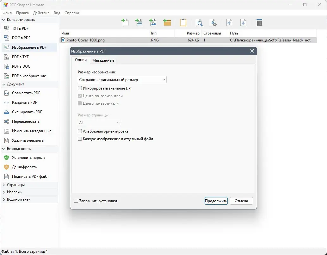This screenshot has height=255, width=327.
Task: Click the 624 КБ size cell
Action: 193,40
